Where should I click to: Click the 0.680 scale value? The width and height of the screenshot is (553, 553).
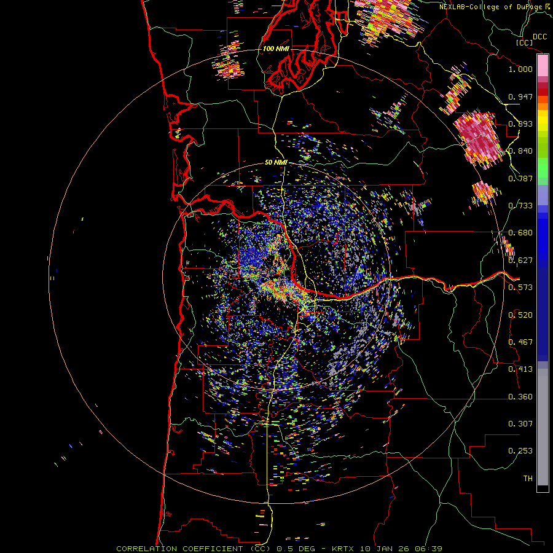click(520, 233)
